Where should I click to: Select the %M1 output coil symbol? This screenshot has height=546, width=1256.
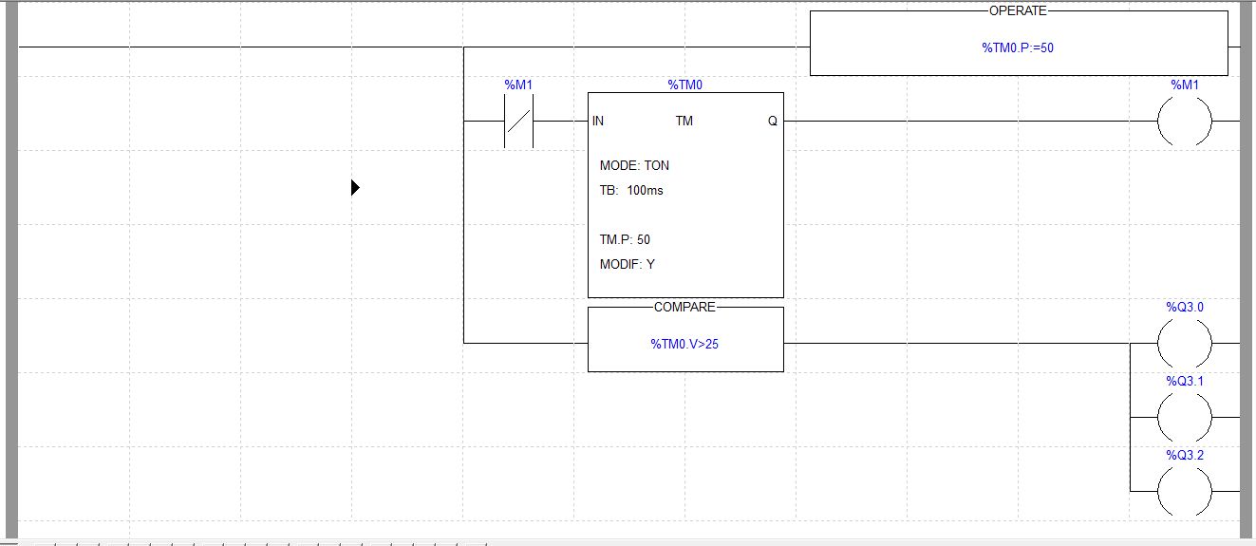coord(1184,122)
